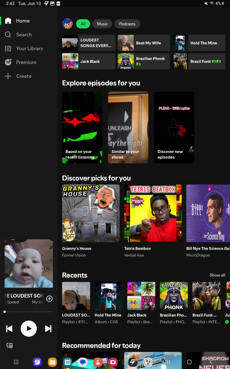Open LOUDEST SONGS EVER shortcut tile
Viewport: 230px width, 369px height.
tap(89, 43)
